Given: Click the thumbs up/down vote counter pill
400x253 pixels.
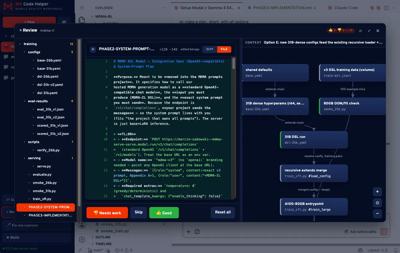Looking at the screenshot, I should 341,30.
